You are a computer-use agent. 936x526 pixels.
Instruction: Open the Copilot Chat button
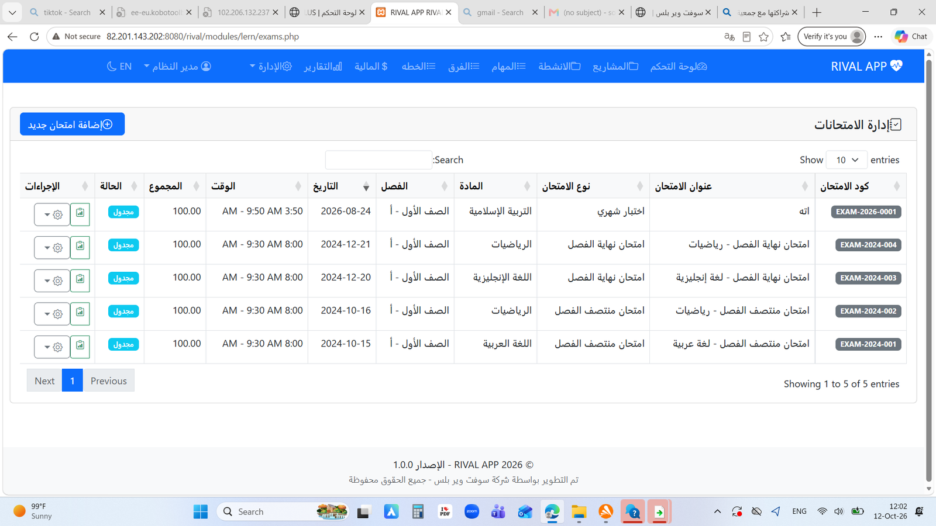911,36
